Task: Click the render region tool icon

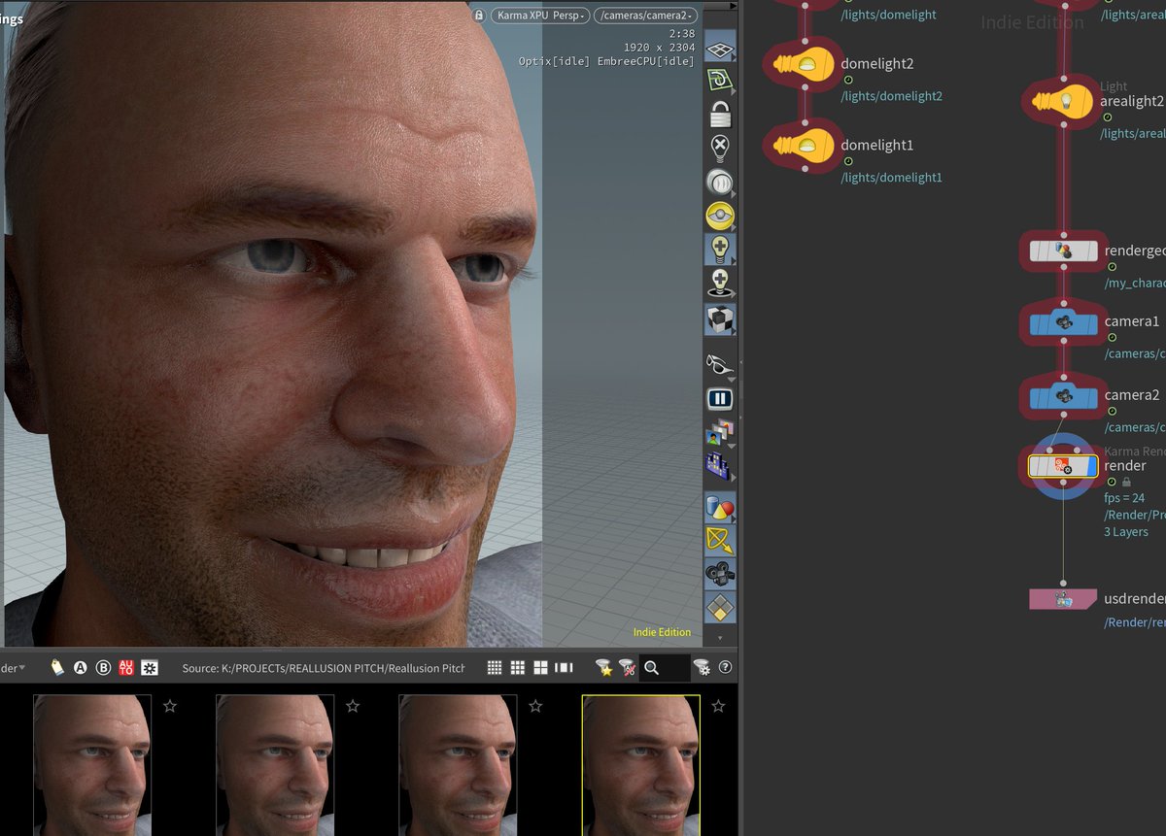Action: [x=720, y=466]
